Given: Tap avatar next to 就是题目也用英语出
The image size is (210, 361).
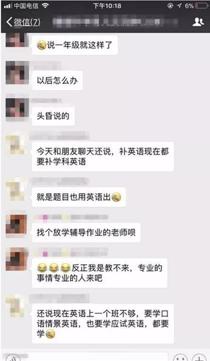Looking at the screenshot, I should pos(16,189).
